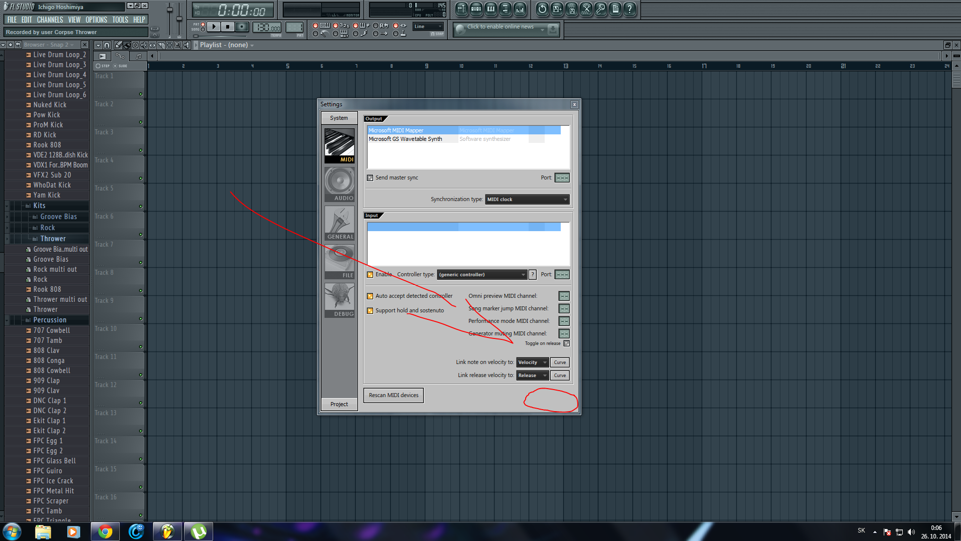Click the Stop button in transport

pyautogui.click(x=228, y=27)
